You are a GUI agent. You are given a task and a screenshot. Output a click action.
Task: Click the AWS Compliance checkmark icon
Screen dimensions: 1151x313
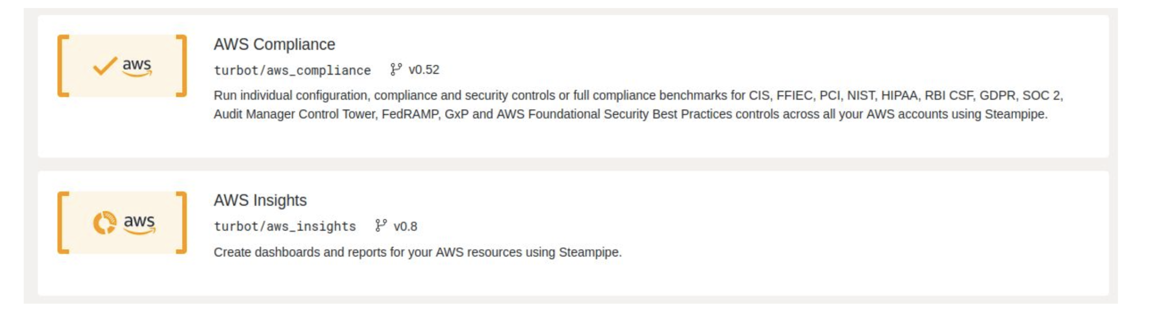[104, 66]
